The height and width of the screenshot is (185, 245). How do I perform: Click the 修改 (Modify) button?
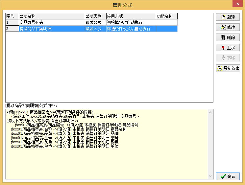[228, 27]
